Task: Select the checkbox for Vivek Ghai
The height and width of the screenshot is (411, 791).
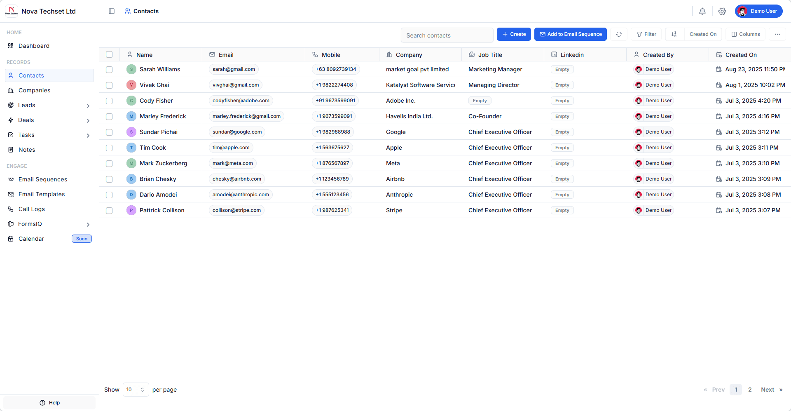Action: click(109, 85)
